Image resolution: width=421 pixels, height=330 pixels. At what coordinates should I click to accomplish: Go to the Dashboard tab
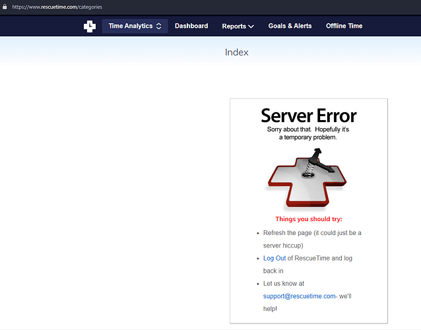click(x=191, y=26)
